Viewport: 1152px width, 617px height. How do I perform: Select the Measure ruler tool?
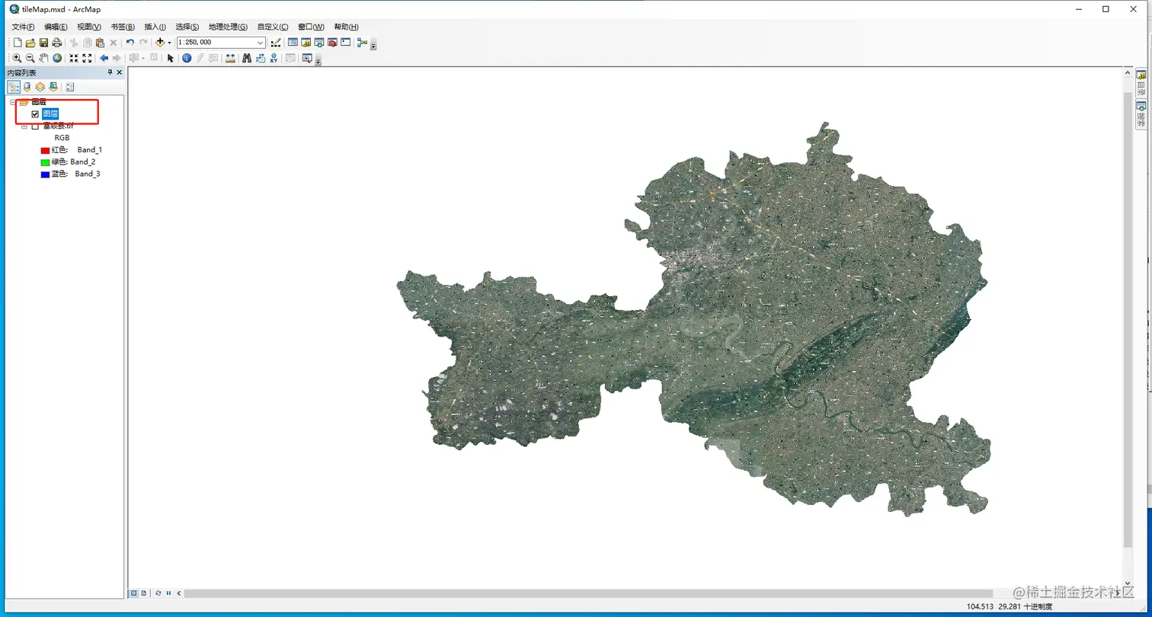click(x=230, y=58)
